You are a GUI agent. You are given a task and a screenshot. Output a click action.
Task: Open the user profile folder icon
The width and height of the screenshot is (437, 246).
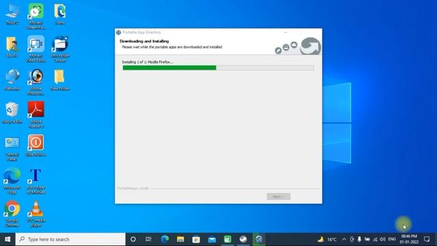coord(12,47)
